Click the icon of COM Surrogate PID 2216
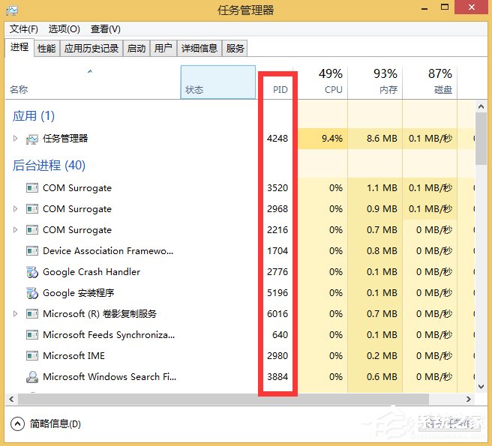 click(32, 230)
